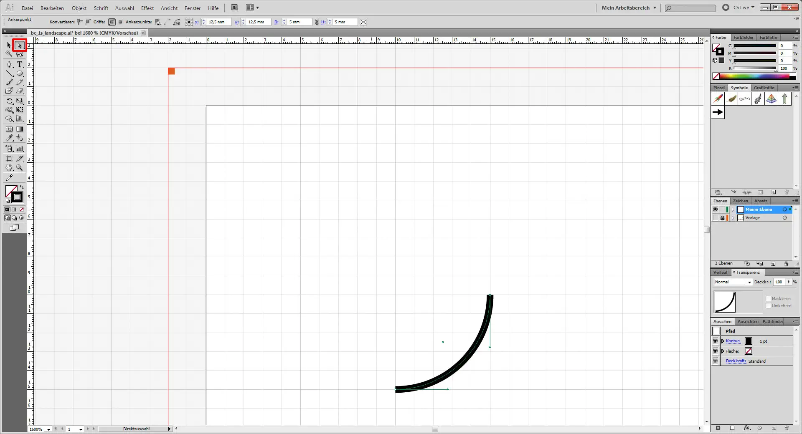Select the Pen tool

[x=9, y=64]
